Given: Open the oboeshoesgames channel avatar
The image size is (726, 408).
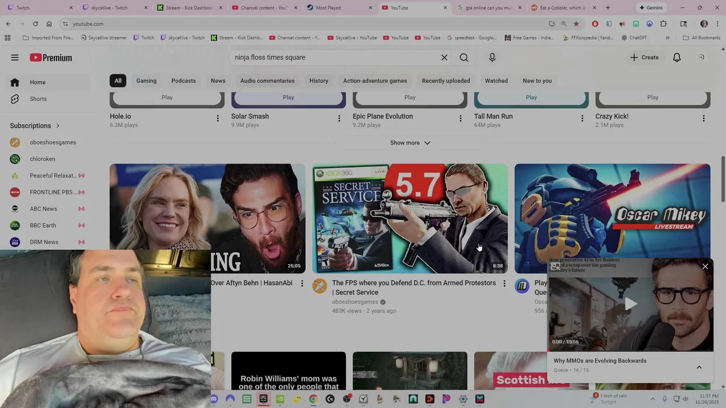Looking at the screenshot, I should coord(320,286).
